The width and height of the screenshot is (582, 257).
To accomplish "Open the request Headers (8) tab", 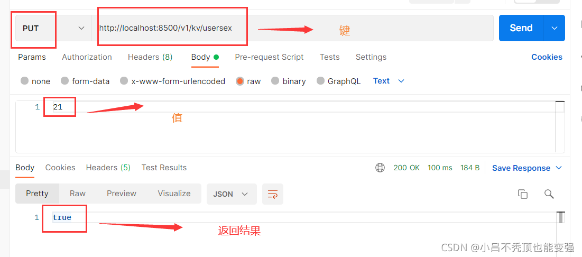I will tap(150, 57).
